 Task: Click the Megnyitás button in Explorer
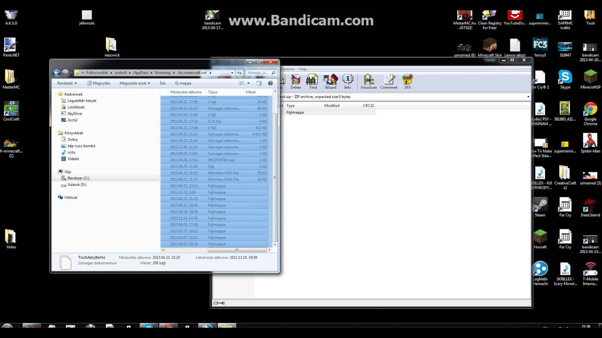(x=98, y=83)
